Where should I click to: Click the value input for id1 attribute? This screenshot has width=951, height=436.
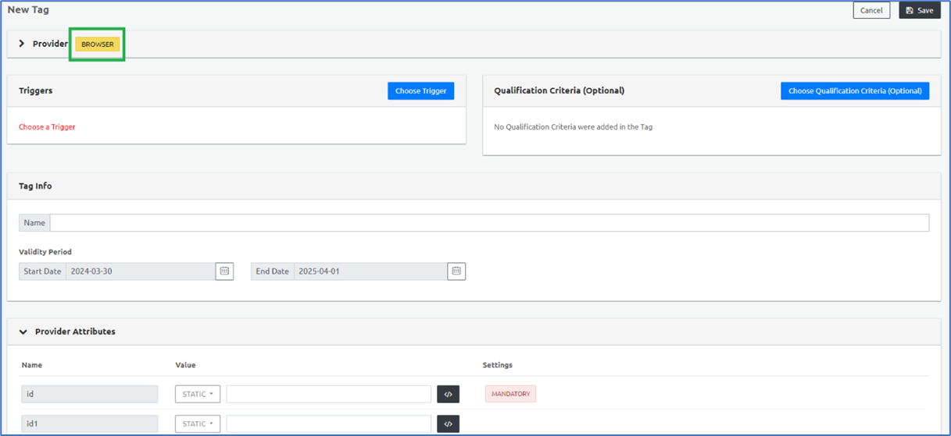[x=328, y=424]
